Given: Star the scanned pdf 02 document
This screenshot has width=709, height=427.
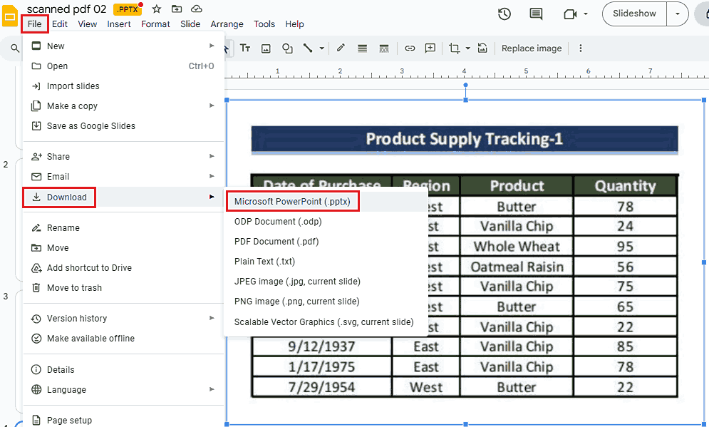Looking at the screenshot, I should (157, 9).
